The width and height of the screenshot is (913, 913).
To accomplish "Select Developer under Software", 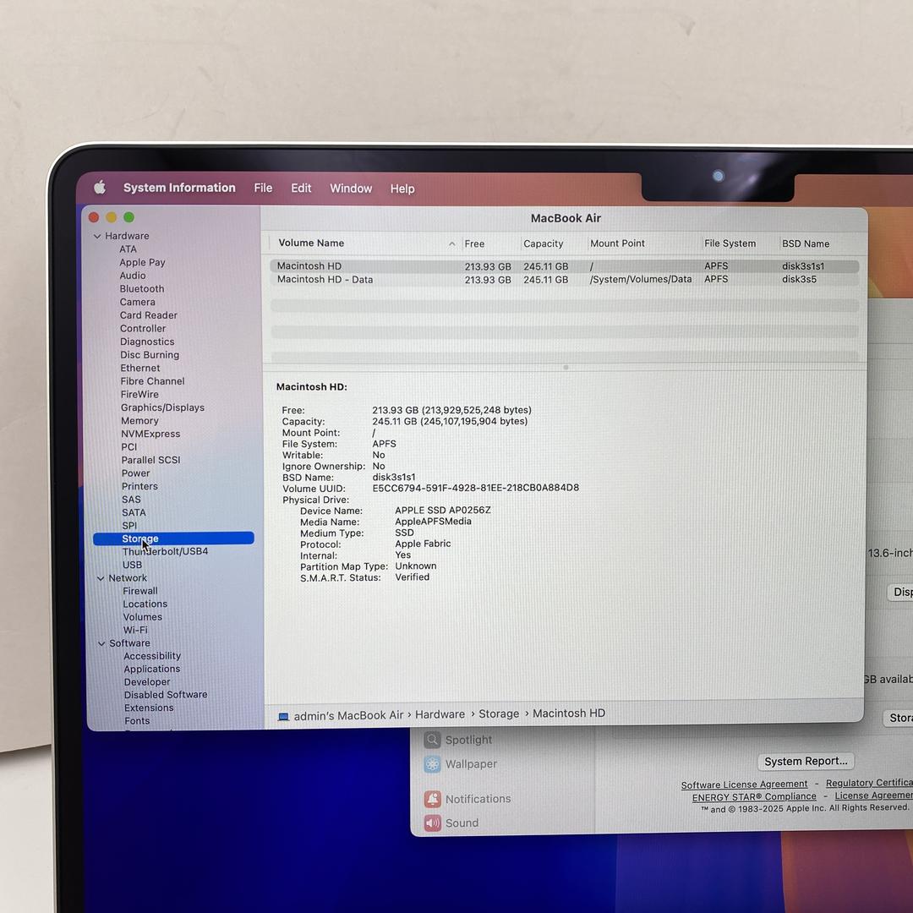I will pos(147,682).
